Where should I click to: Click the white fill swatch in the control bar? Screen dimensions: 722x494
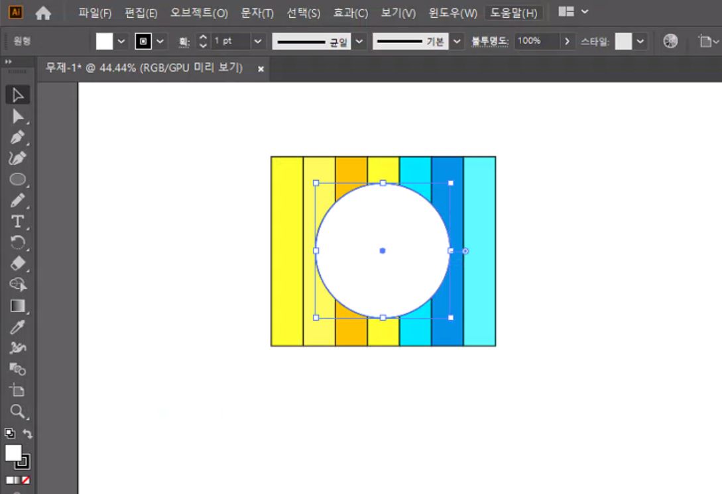click(105, 41)
